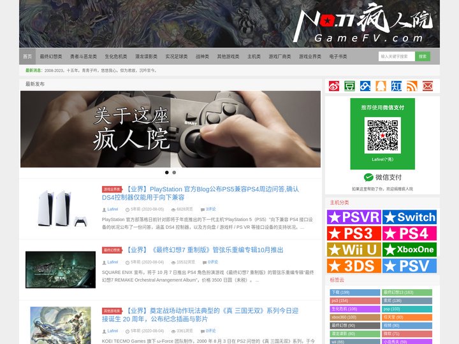459x344 pixels.
Task: Select the 视频 (90) tag
Action: [407, 326]
